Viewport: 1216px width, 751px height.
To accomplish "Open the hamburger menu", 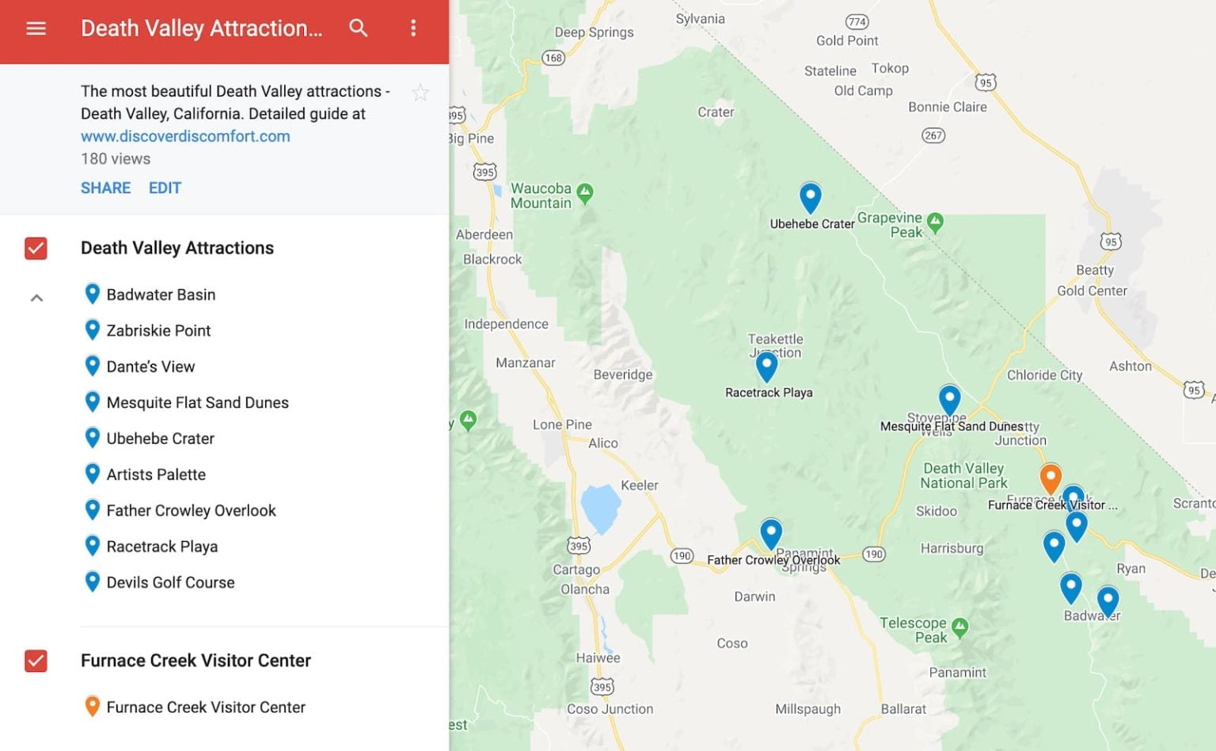I will 36,29.
